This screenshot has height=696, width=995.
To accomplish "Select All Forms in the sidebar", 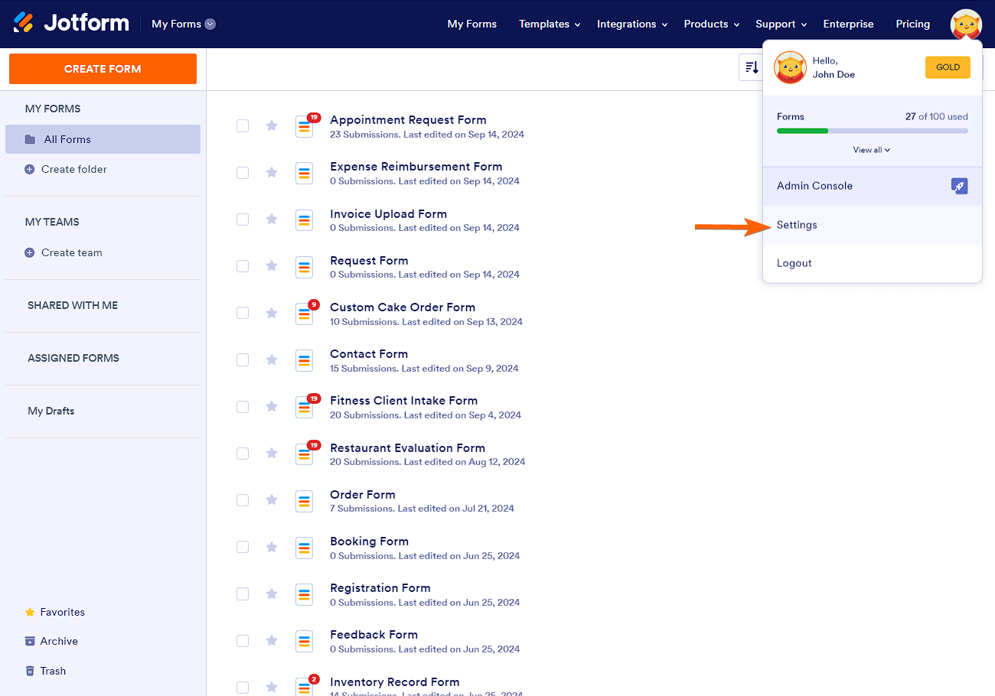I will [x=103, y=139].
